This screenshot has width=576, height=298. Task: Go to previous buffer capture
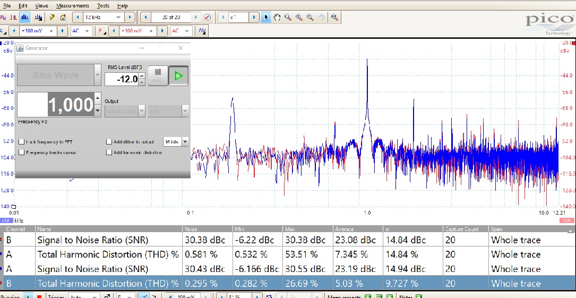pyautogui.click(x=145, y=18)
